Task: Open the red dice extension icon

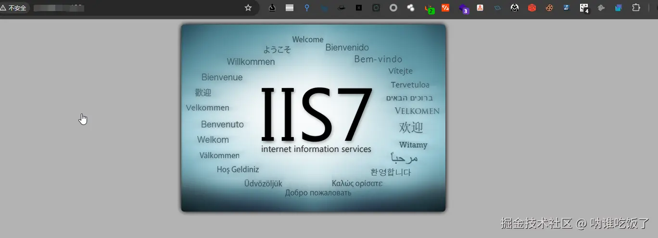Action: [x=532, y=8]
